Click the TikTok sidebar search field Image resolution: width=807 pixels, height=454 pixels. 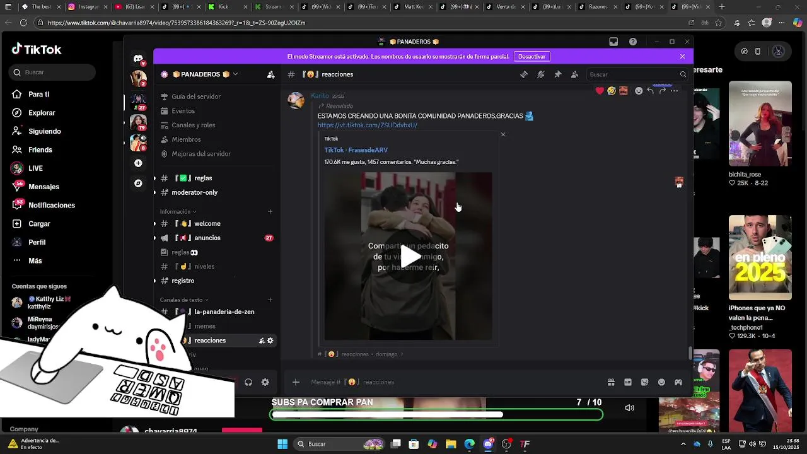[x=53, y=73]
